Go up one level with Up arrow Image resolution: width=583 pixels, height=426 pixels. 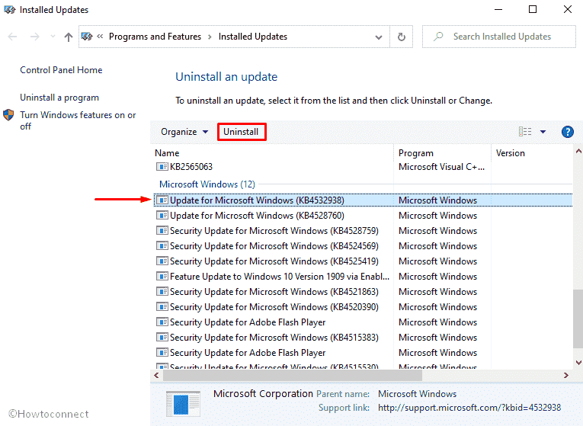pos(68,37)
